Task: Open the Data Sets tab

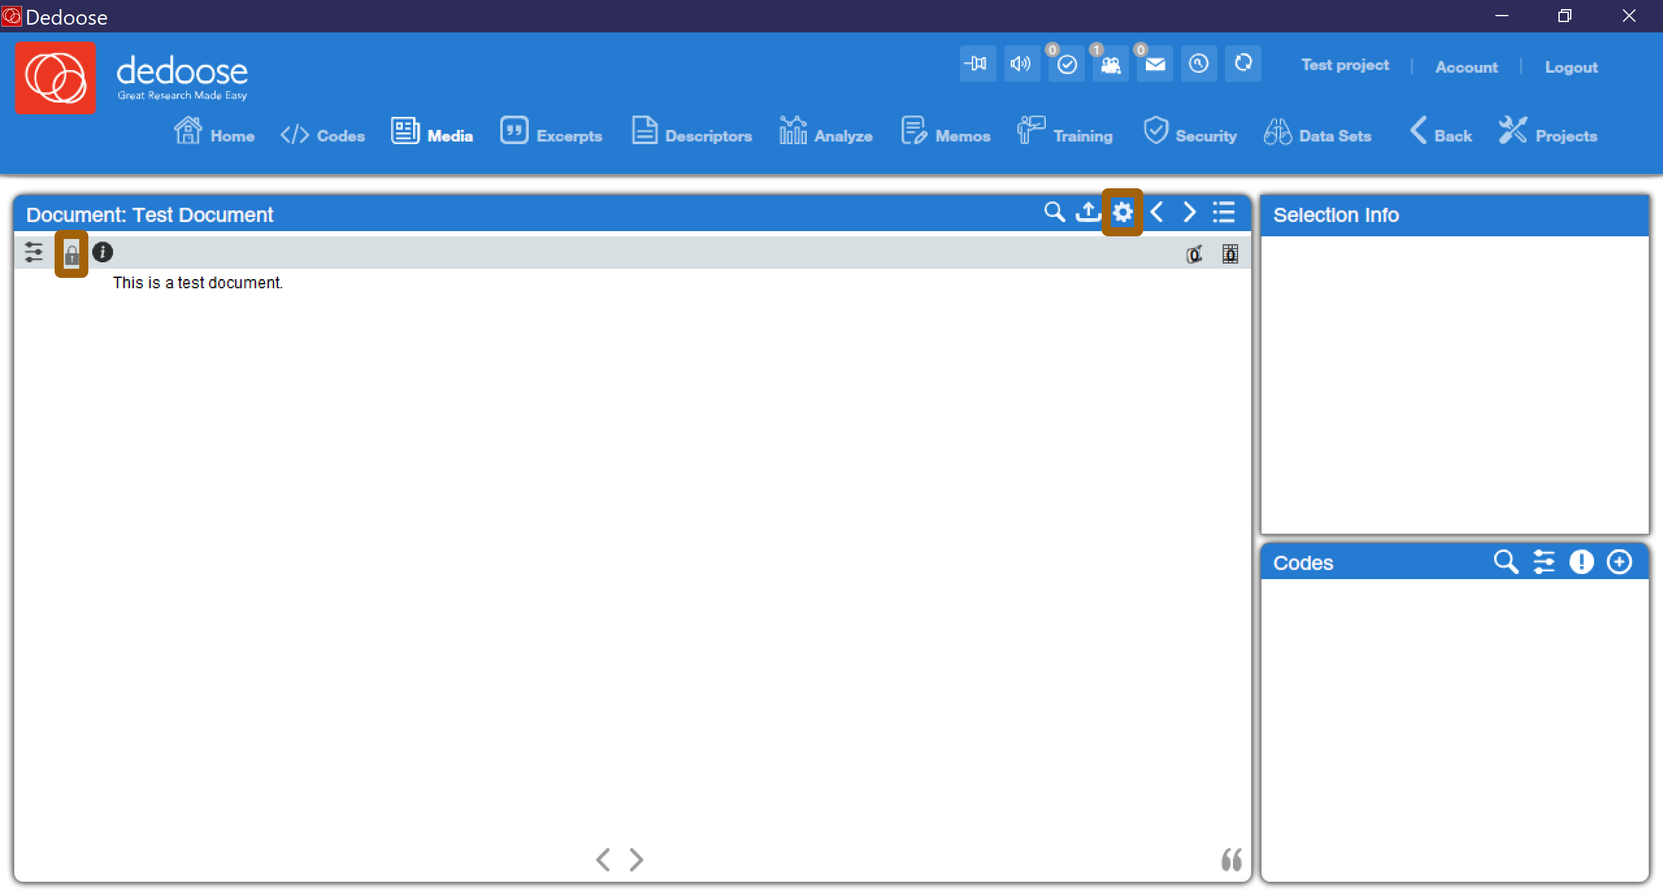Action: coord(1317,131)
